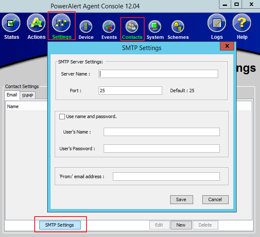Click Save in SMTP Settings dialog
260x237 pixels.
[x=181, y=199]
